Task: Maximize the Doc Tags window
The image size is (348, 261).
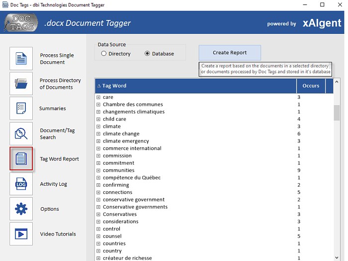Action: [x=322, y=4]
